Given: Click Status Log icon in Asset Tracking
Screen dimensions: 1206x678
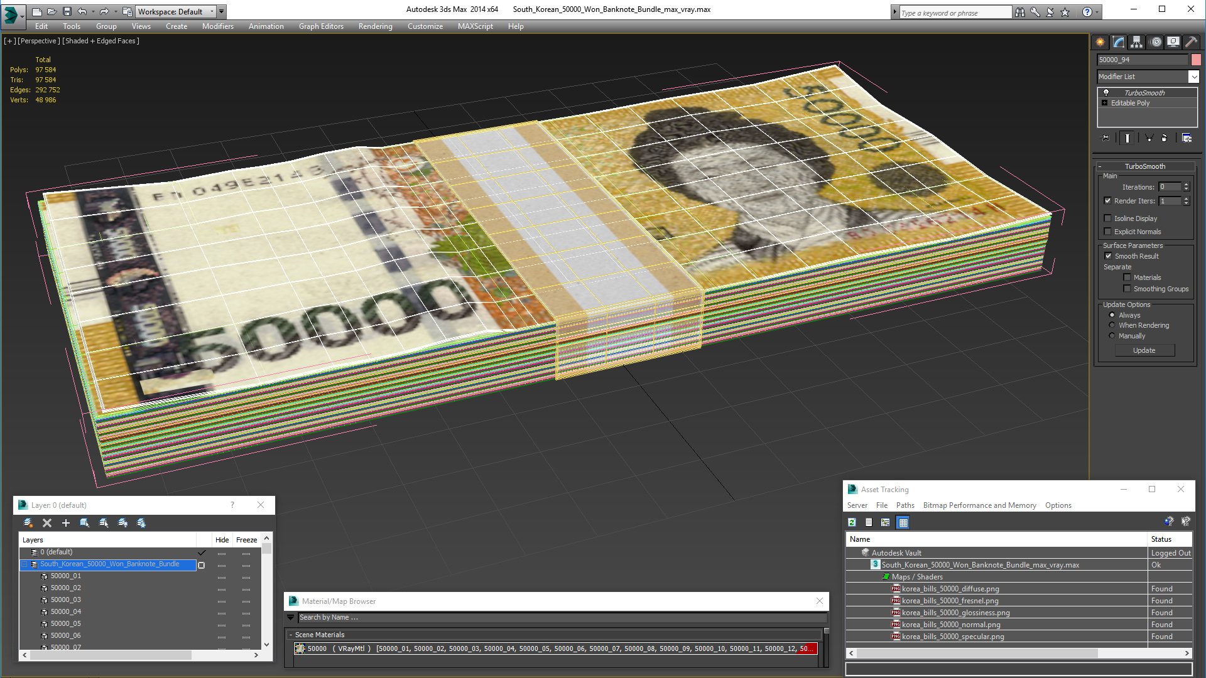Looking at the screenshot, I should (x=869, y=522).
